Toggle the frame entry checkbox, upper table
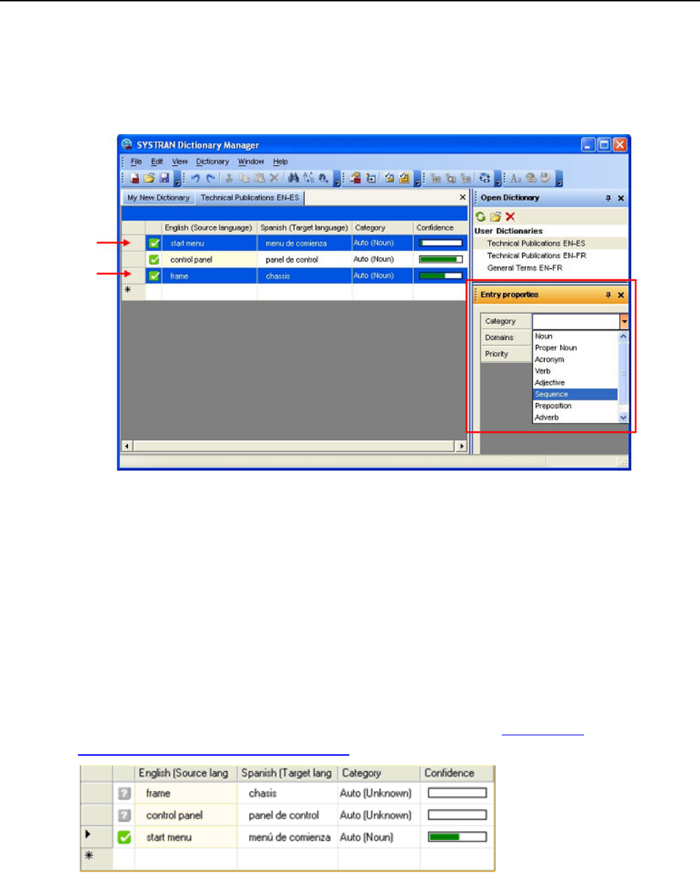Screen dimensions: 700x873 pos(154,276)
